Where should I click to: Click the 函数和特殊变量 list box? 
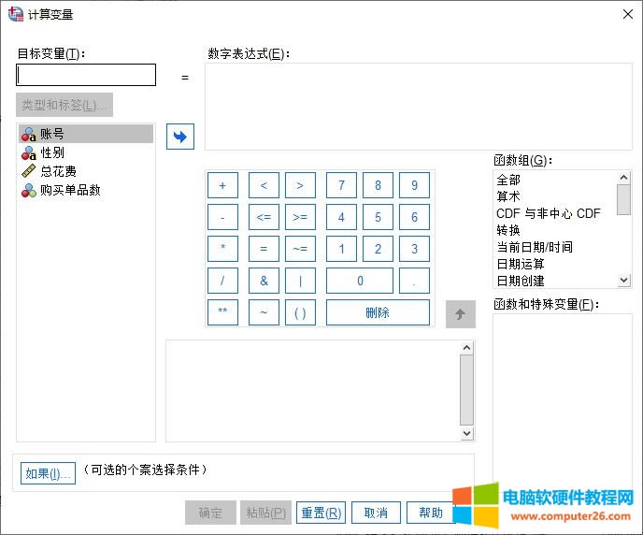click(x=563, y=402)
